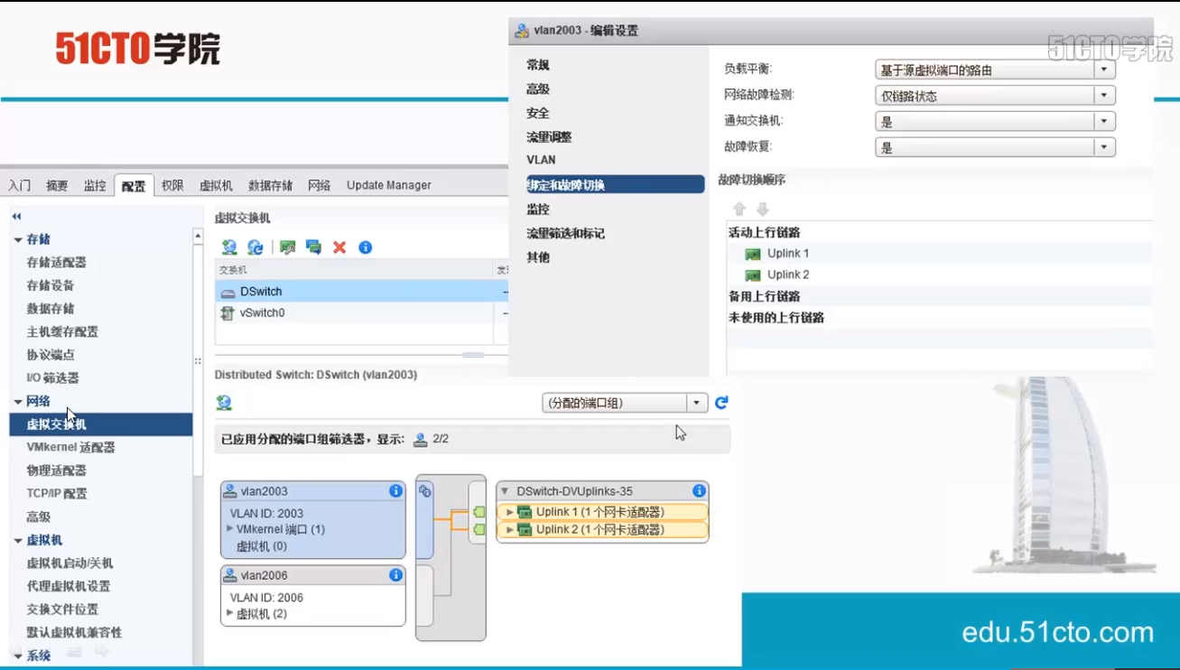The width and height of the screenshot is (1180, 670).
Task: Collapse the left navigation with double-arrow icon
Action: click(16, 217)
